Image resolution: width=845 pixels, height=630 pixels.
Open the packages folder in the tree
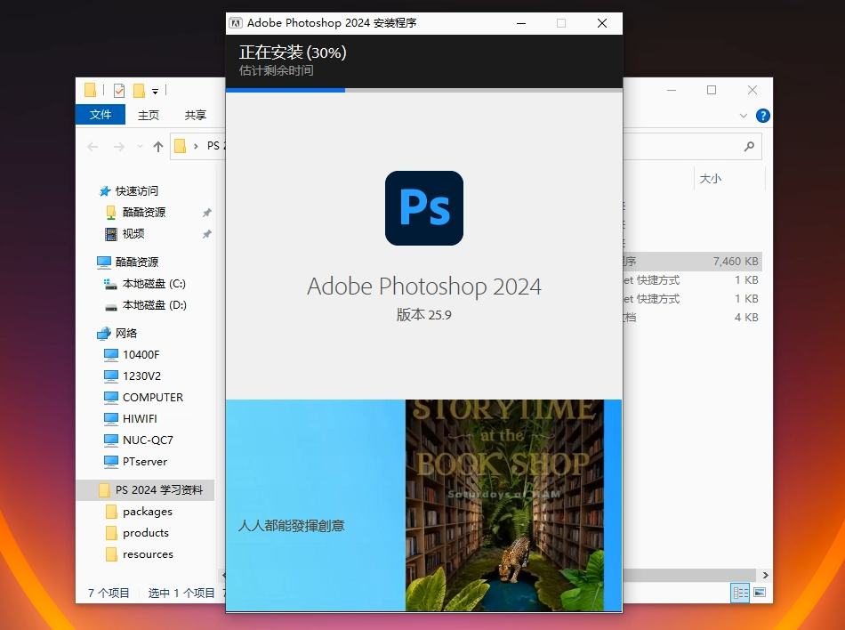[148, 512]
